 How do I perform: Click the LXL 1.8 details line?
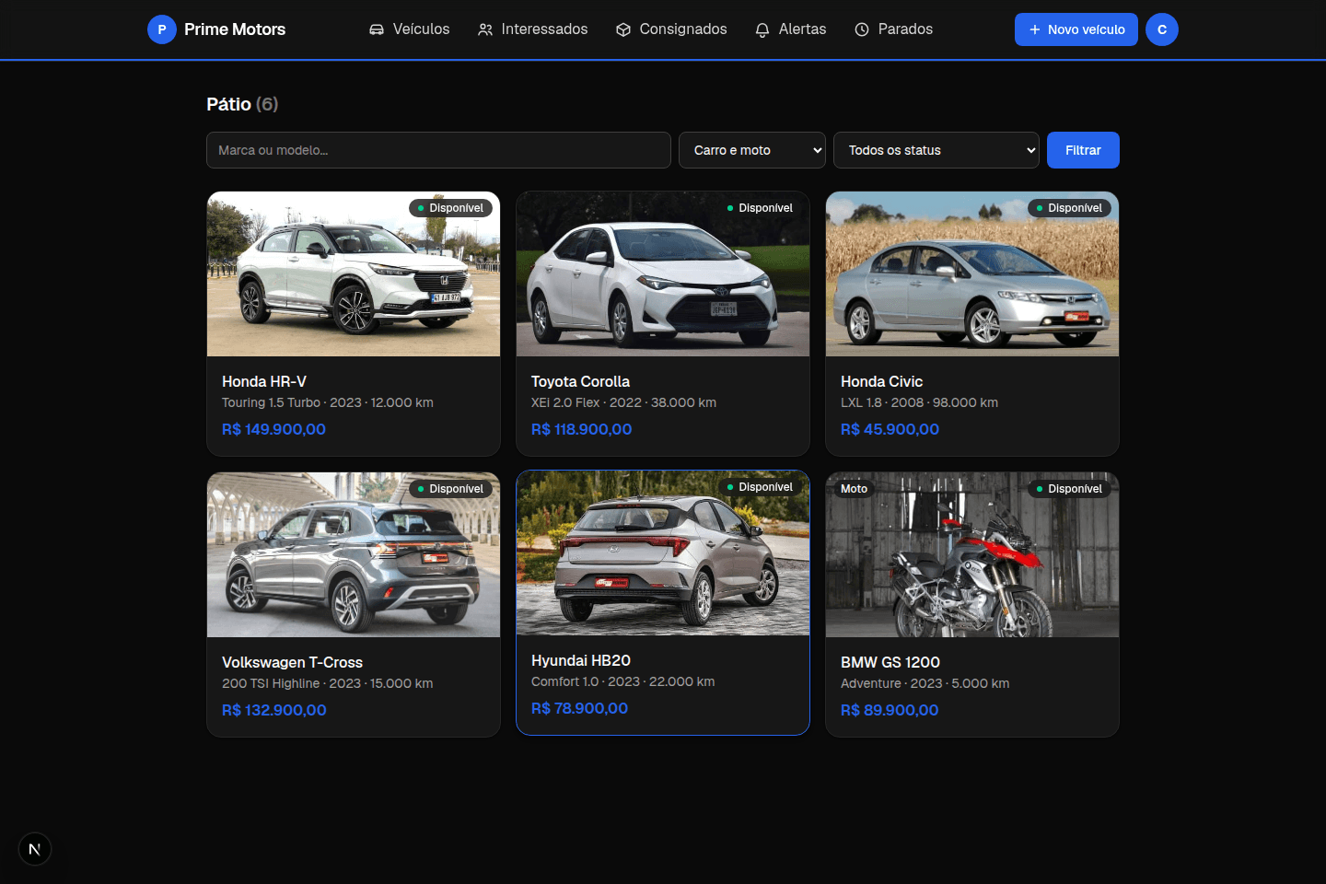pos(919,402)
